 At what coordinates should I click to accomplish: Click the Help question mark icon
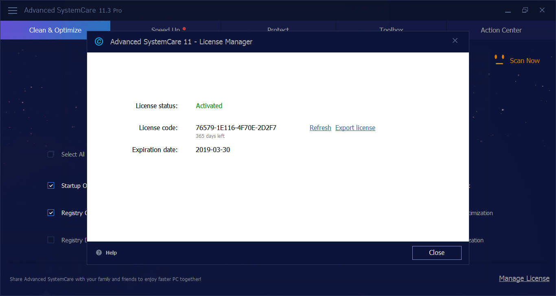point(99,252)
